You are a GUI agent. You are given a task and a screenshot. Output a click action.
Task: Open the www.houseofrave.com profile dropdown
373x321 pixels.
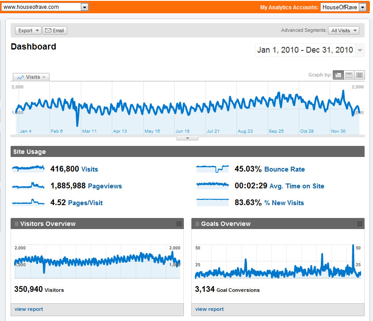click(85, 7)
